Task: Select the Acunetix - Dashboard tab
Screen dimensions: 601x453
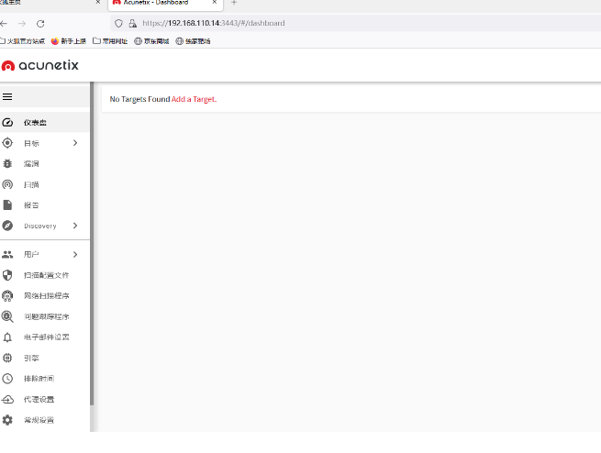Action: tap(165, 5)
